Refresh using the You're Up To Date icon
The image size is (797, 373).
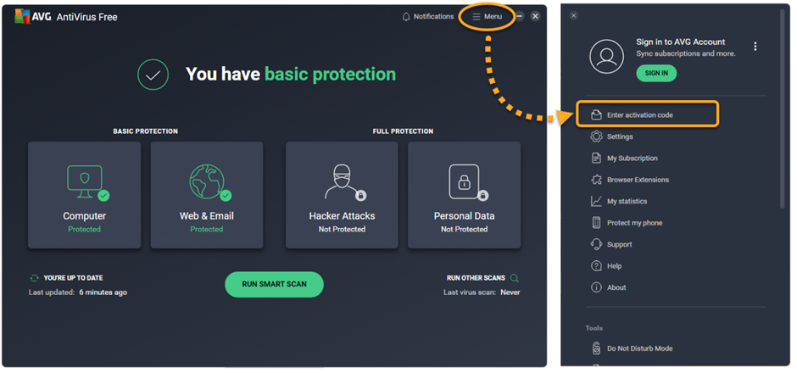point(34,278)
